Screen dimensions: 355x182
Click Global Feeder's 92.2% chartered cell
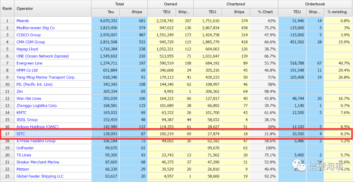point(264,176)
